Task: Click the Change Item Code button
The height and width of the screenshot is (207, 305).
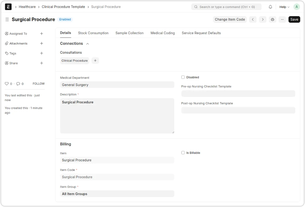Action: click(x=230, y=20)
